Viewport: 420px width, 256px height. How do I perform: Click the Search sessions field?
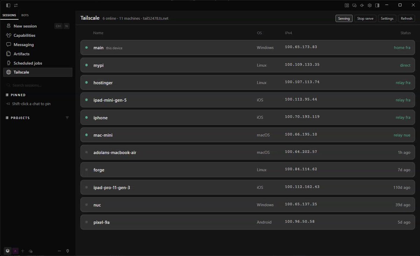(x=37, y=85)
